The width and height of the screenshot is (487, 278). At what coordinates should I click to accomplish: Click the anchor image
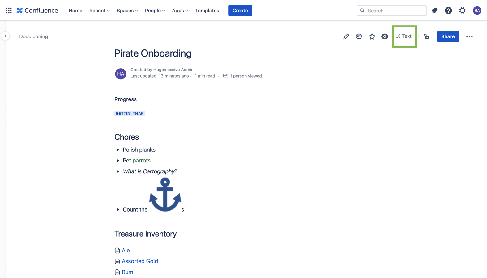coord(165,195)
